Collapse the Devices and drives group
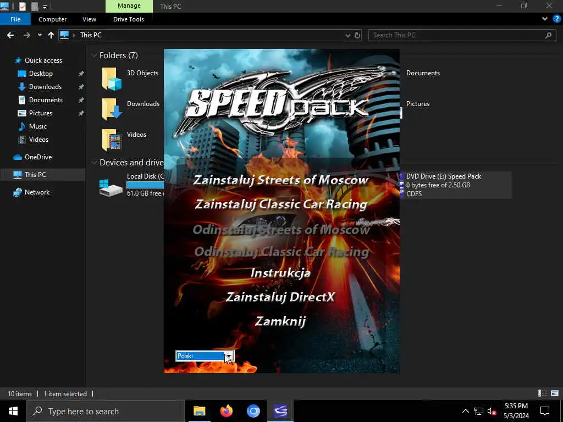563x422 pixels. tap(94, 163)
